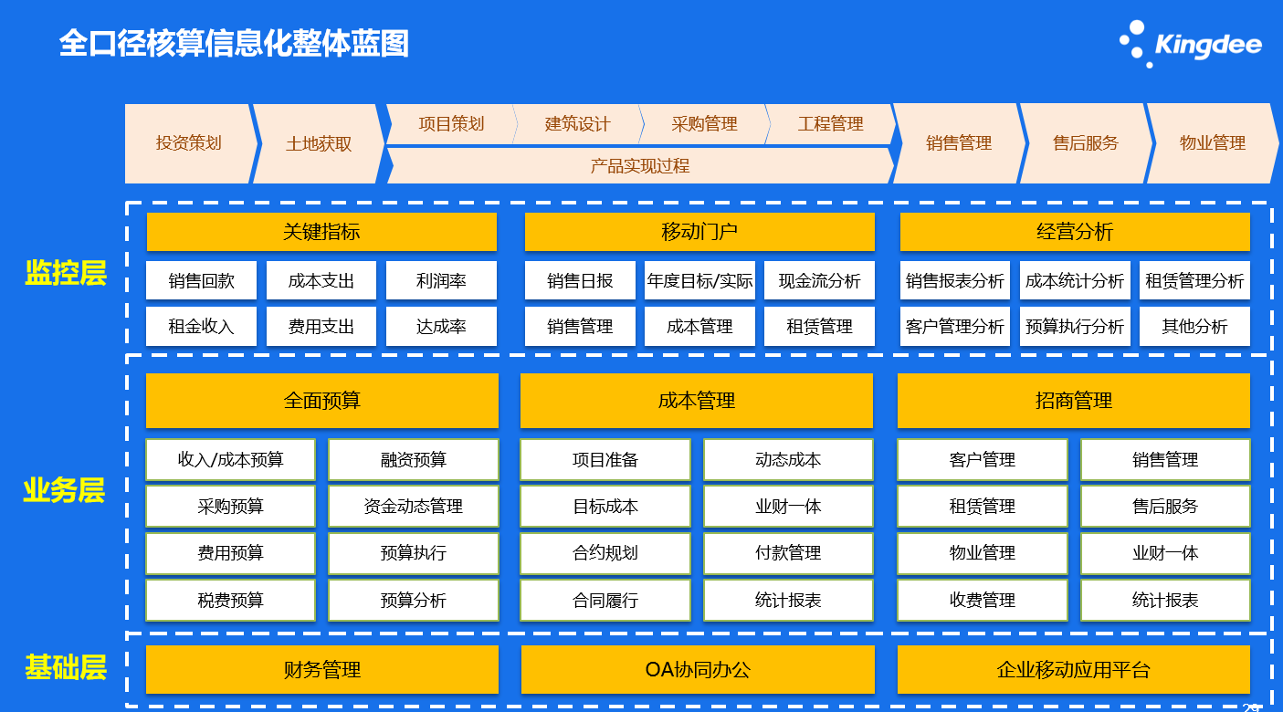Select the 土地获取 process arrow
This screenshot has height=712, width=1283.
[x=318, y=143]
